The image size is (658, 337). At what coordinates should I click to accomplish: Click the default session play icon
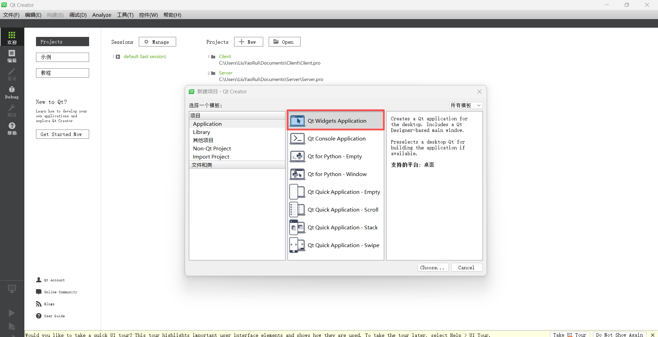tap(118, 57)
